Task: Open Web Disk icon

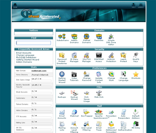Action: click(99, 93)
